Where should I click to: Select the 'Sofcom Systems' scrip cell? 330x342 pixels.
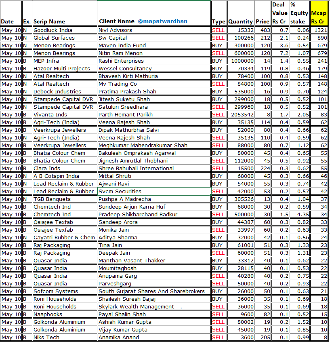click(65, 291)
